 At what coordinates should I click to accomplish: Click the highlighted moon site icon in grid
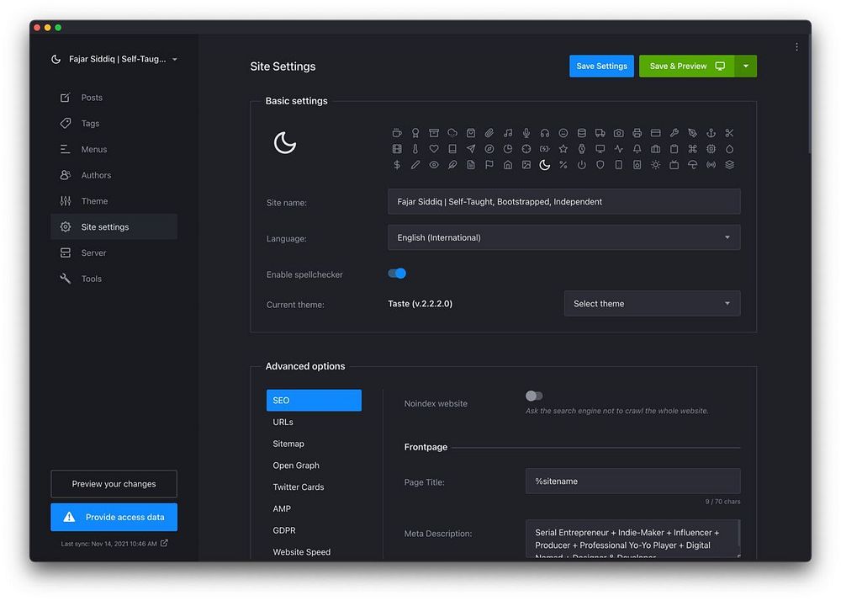[x=545, y=165]
